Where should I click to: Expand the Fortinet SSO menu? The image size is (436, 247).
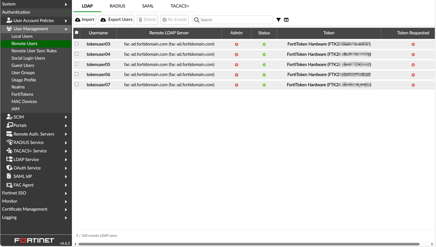coord(34,193)
